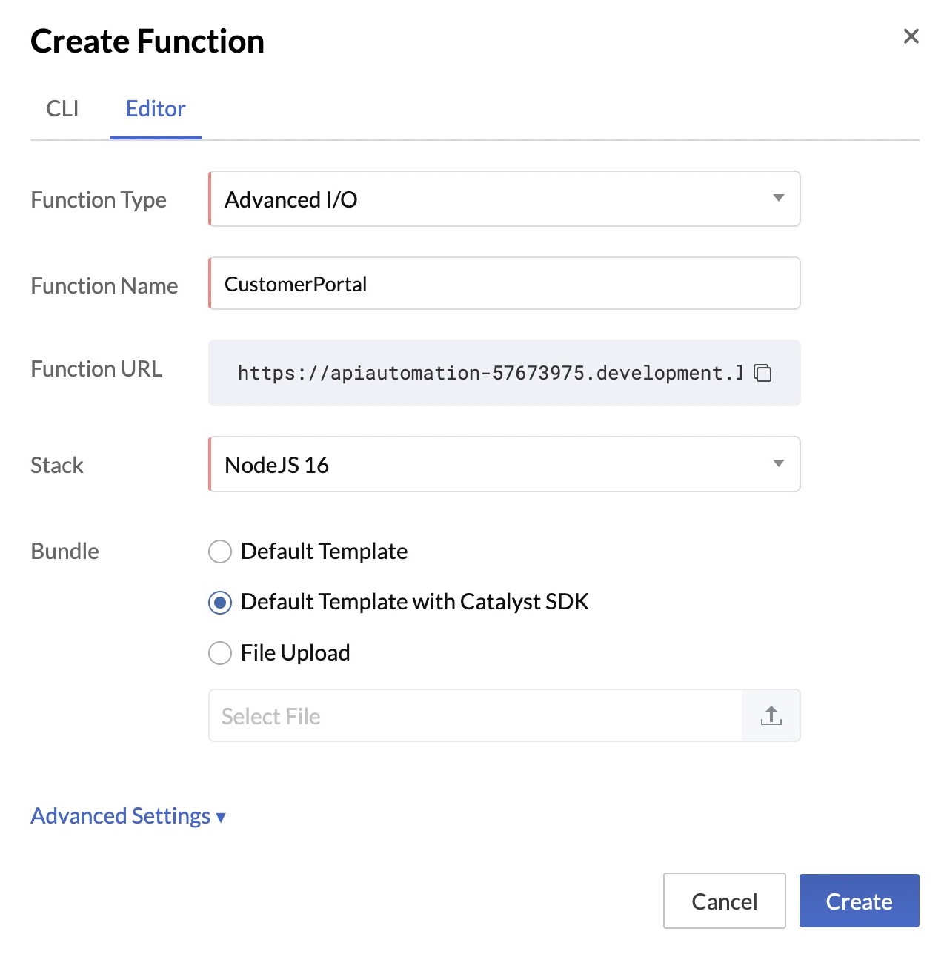
Task: Select the Default Template radio button
Action: (x=219, y=552)
